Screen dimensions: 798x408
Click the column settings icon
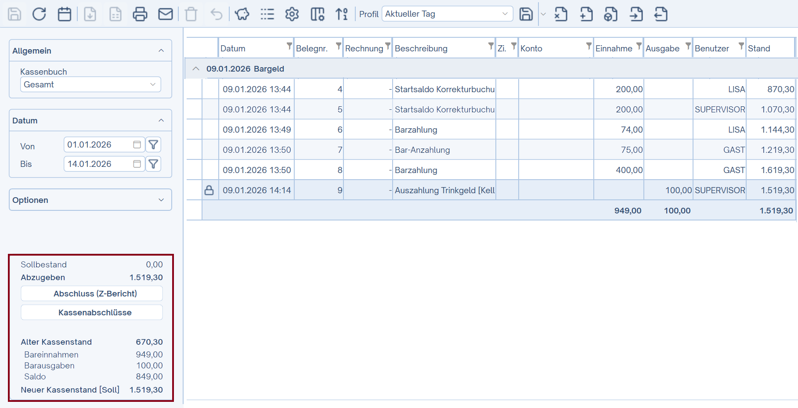pyautogui.click(x=317, y=14)
